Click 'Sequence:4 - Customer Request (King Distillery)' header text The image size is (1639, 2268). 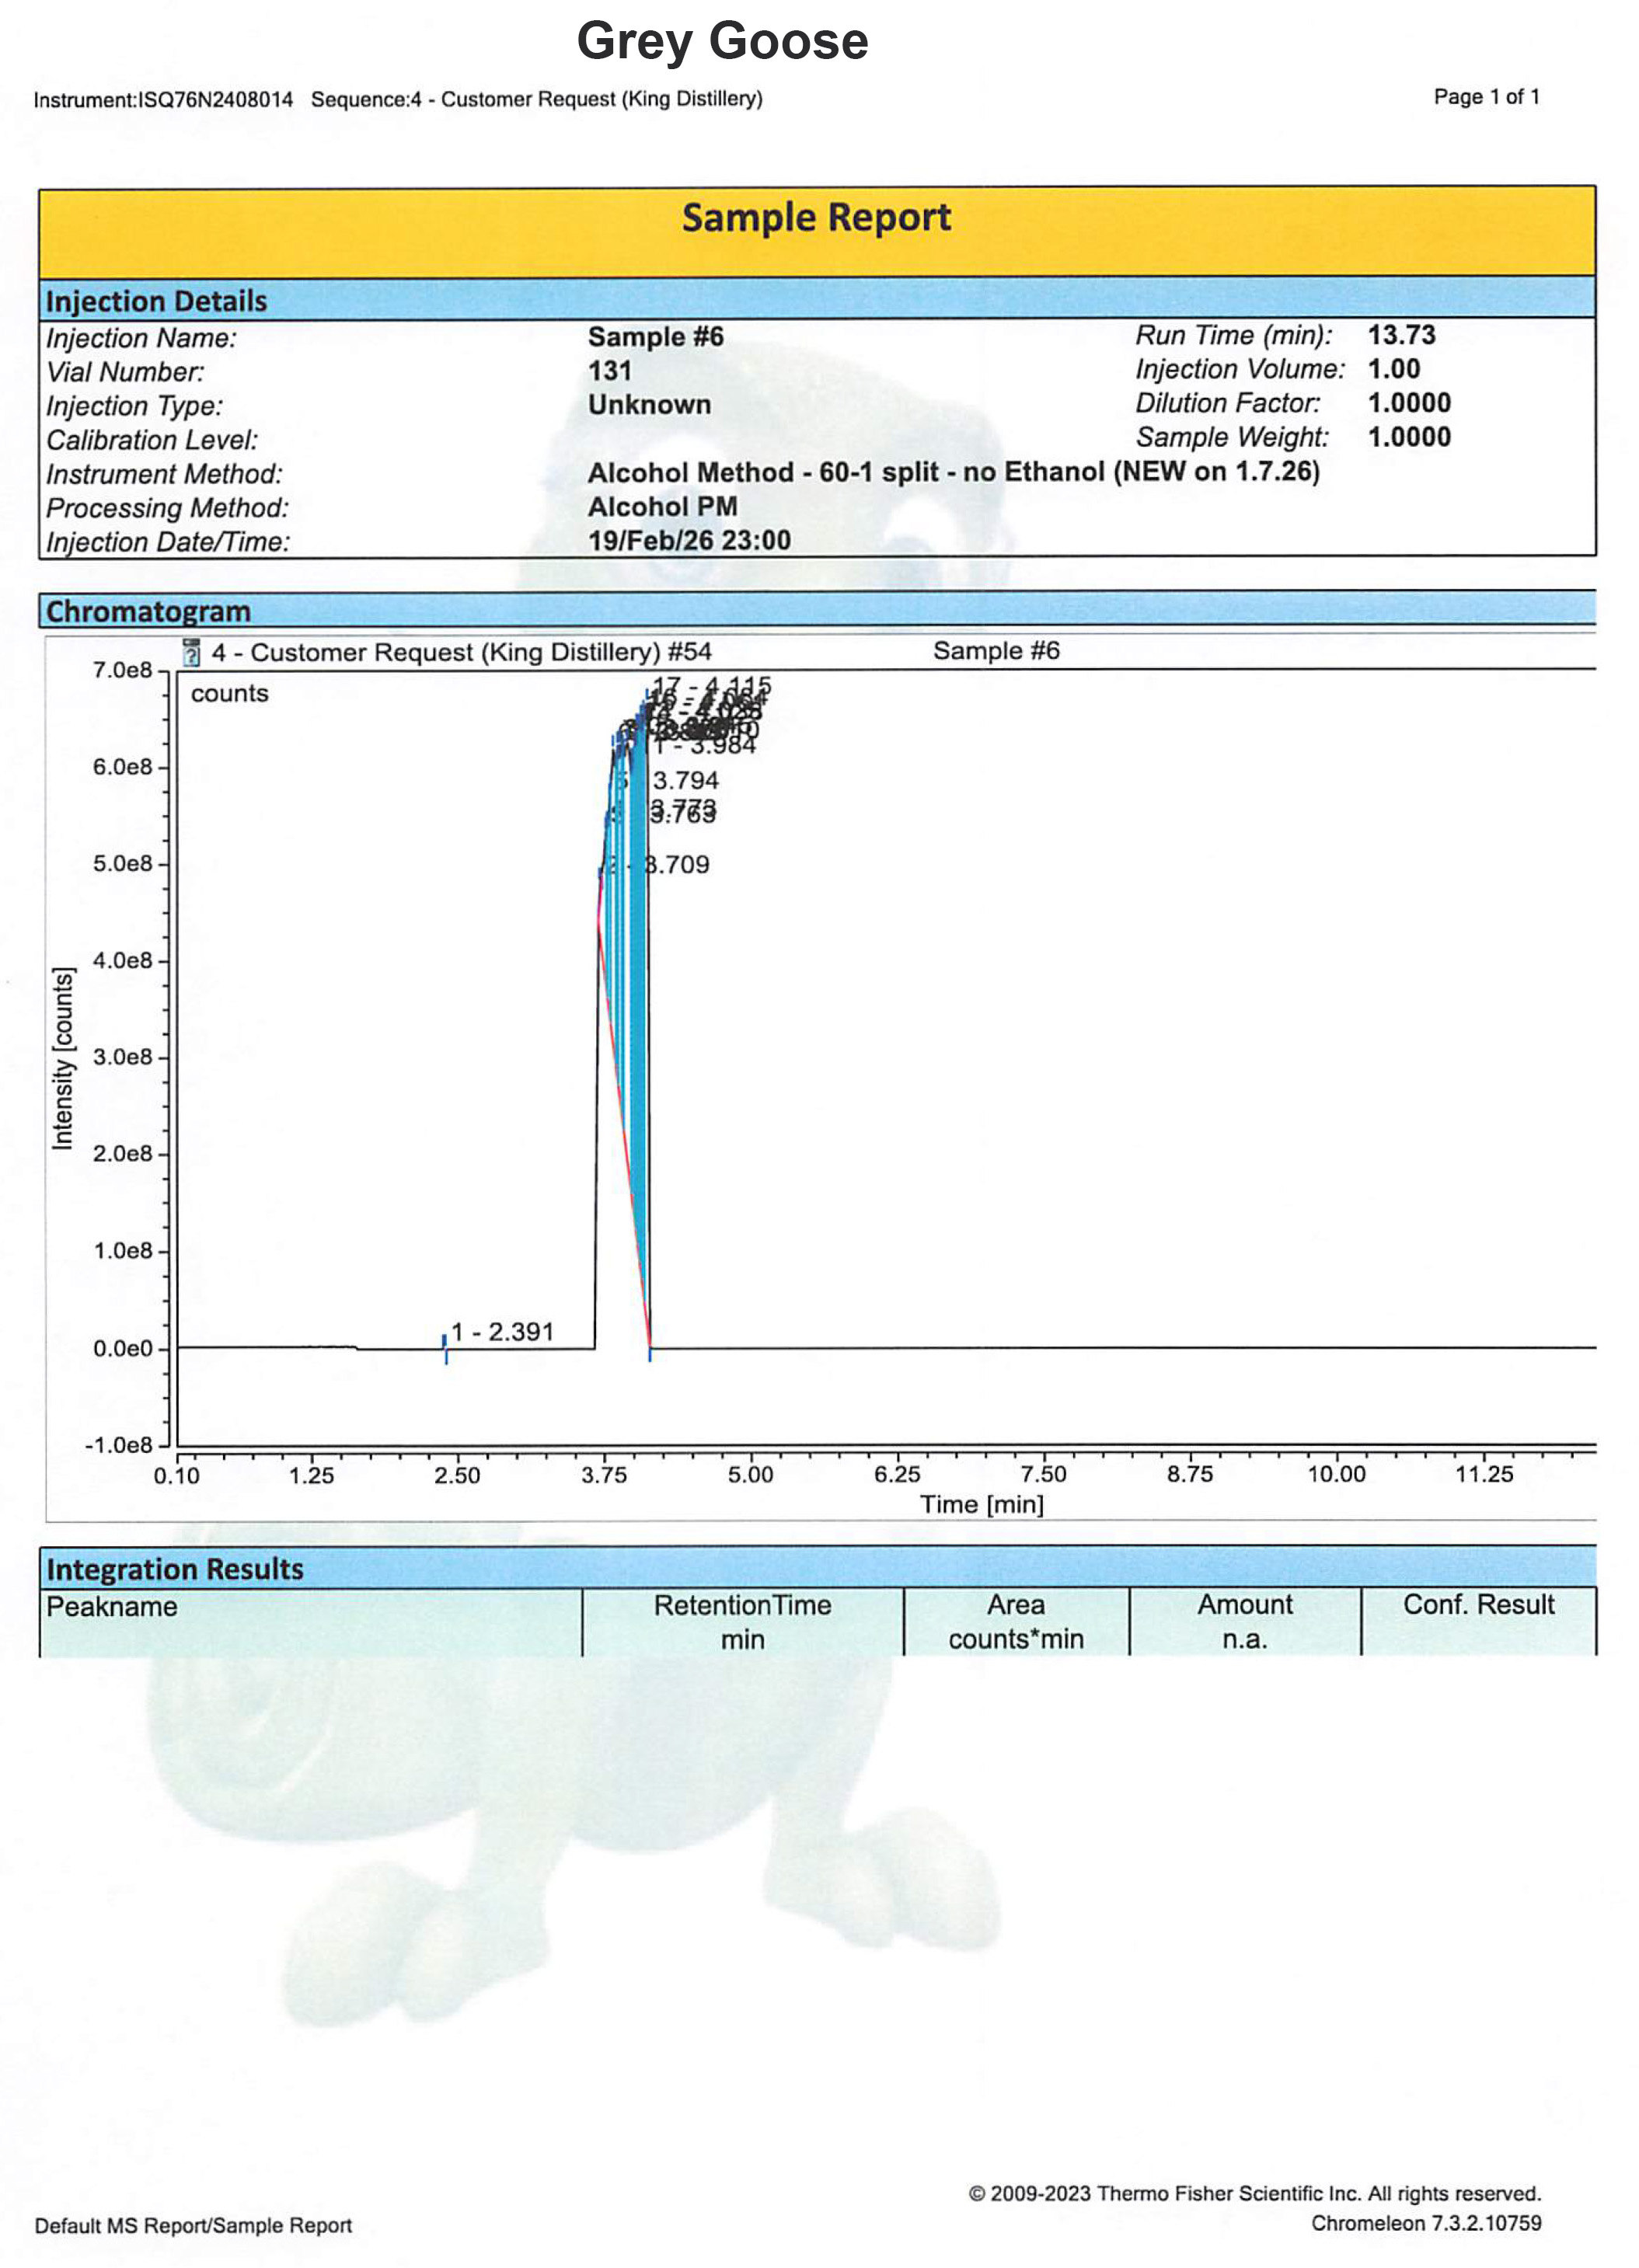[537, 99]
